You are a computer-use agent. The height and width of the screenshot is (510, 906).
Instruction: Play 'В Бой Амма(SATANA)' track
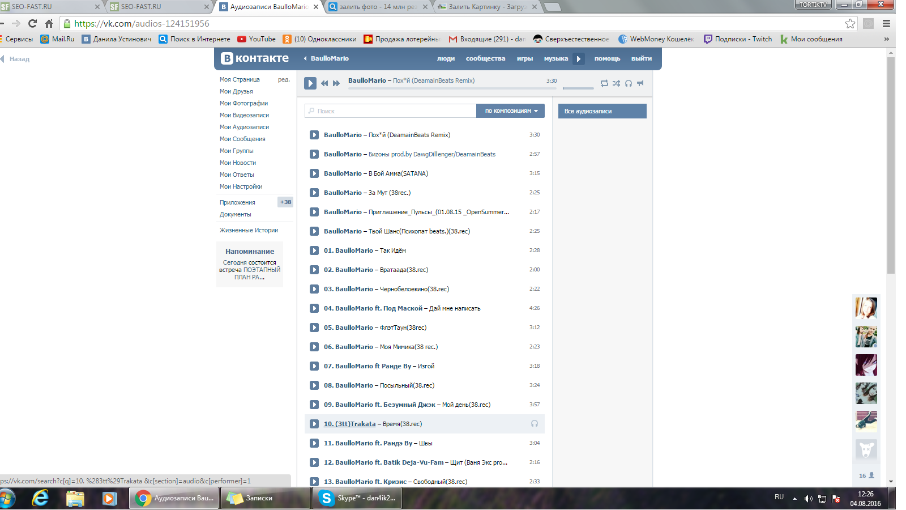[x=314, y=173]
